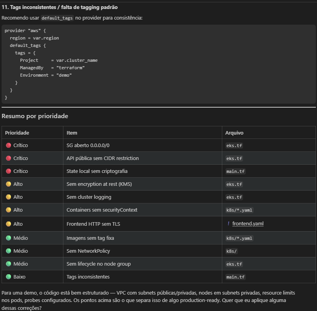Click the green circle for Imagens sem tag fixa

pyautogui.click(x=9, y=238)
